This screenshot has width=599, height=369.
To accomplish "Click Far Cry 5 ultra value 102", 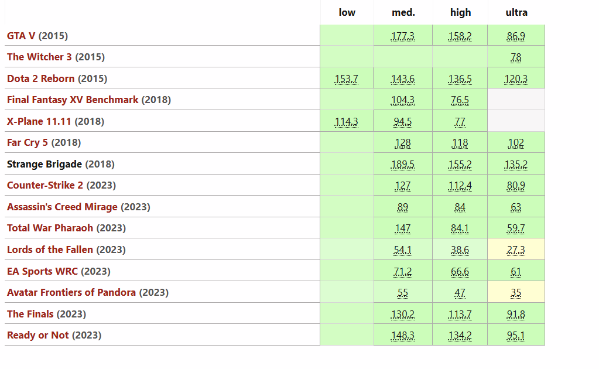I will (516, 143).
